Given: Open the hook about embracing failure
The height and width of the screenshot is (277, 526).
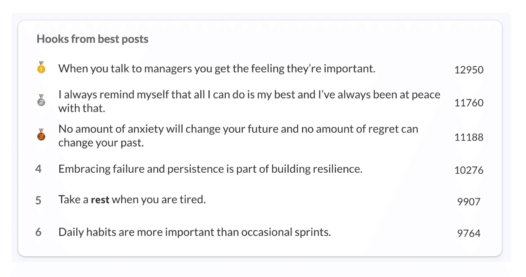Looking at the screenshot, I should pos(210,169).
